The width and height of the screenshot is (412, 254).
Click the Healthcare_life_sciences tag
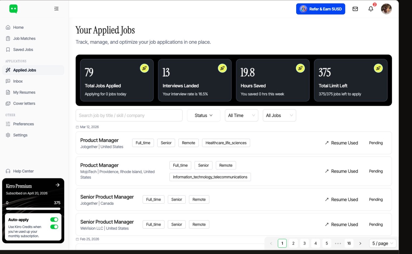coord(226,143)
